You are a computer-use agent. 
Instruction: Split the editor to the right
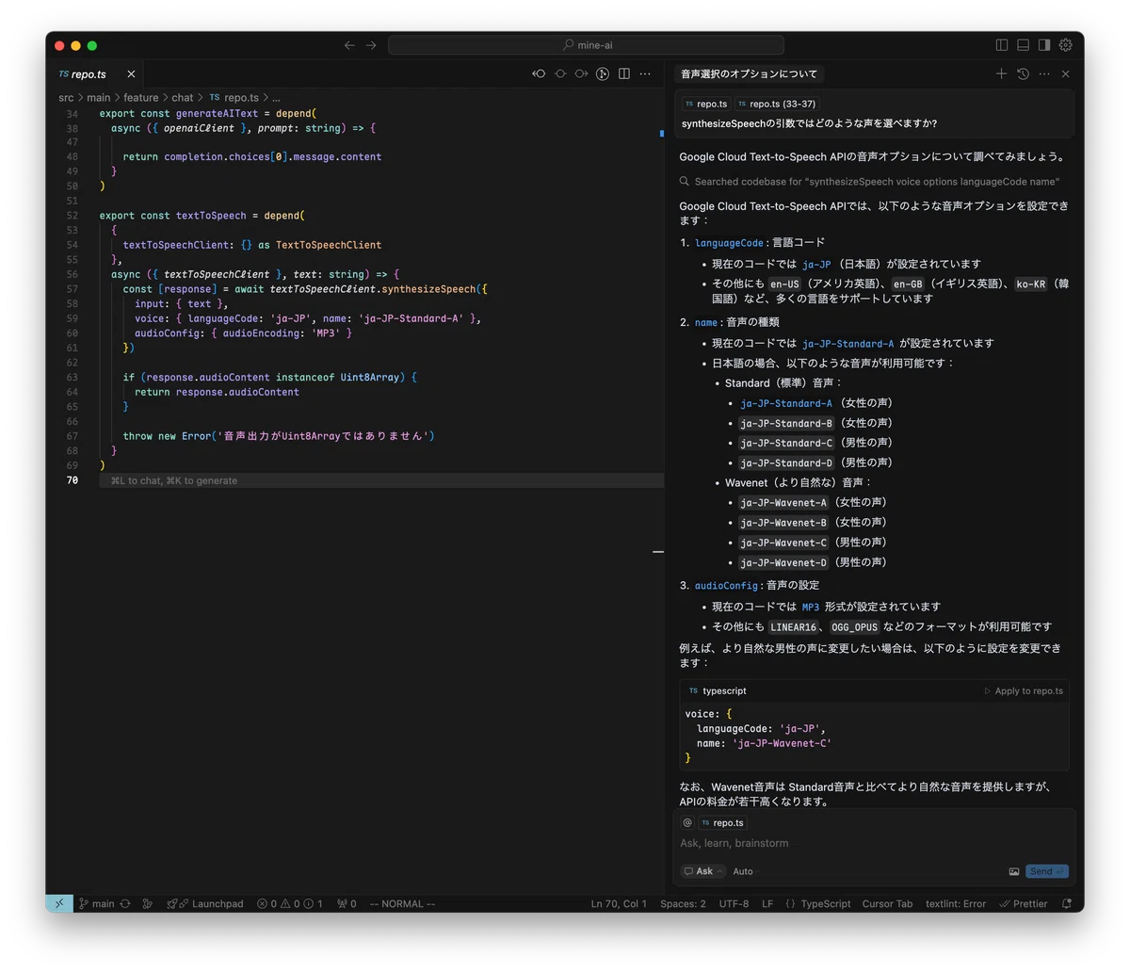[623, 73]
